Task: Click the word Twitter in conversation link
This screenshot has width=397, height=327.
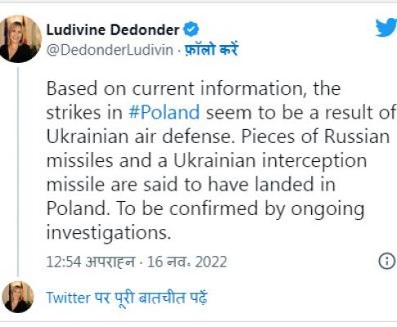Action: pyautogui.click(x=68, y=298)
